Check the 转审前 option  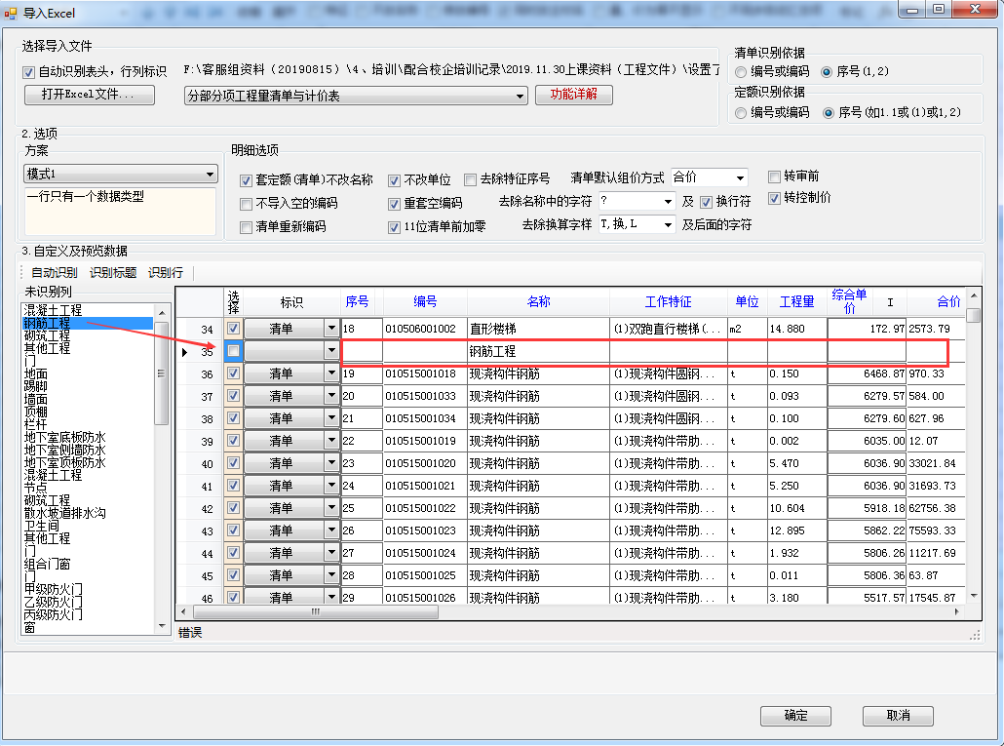click(x=775, y=177)
